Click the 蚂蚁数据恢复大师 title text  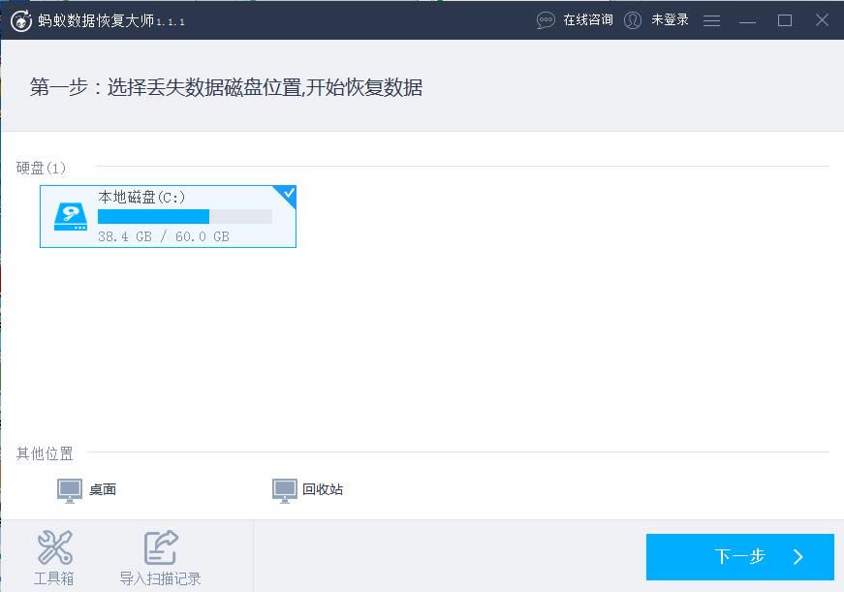point(96,21)
